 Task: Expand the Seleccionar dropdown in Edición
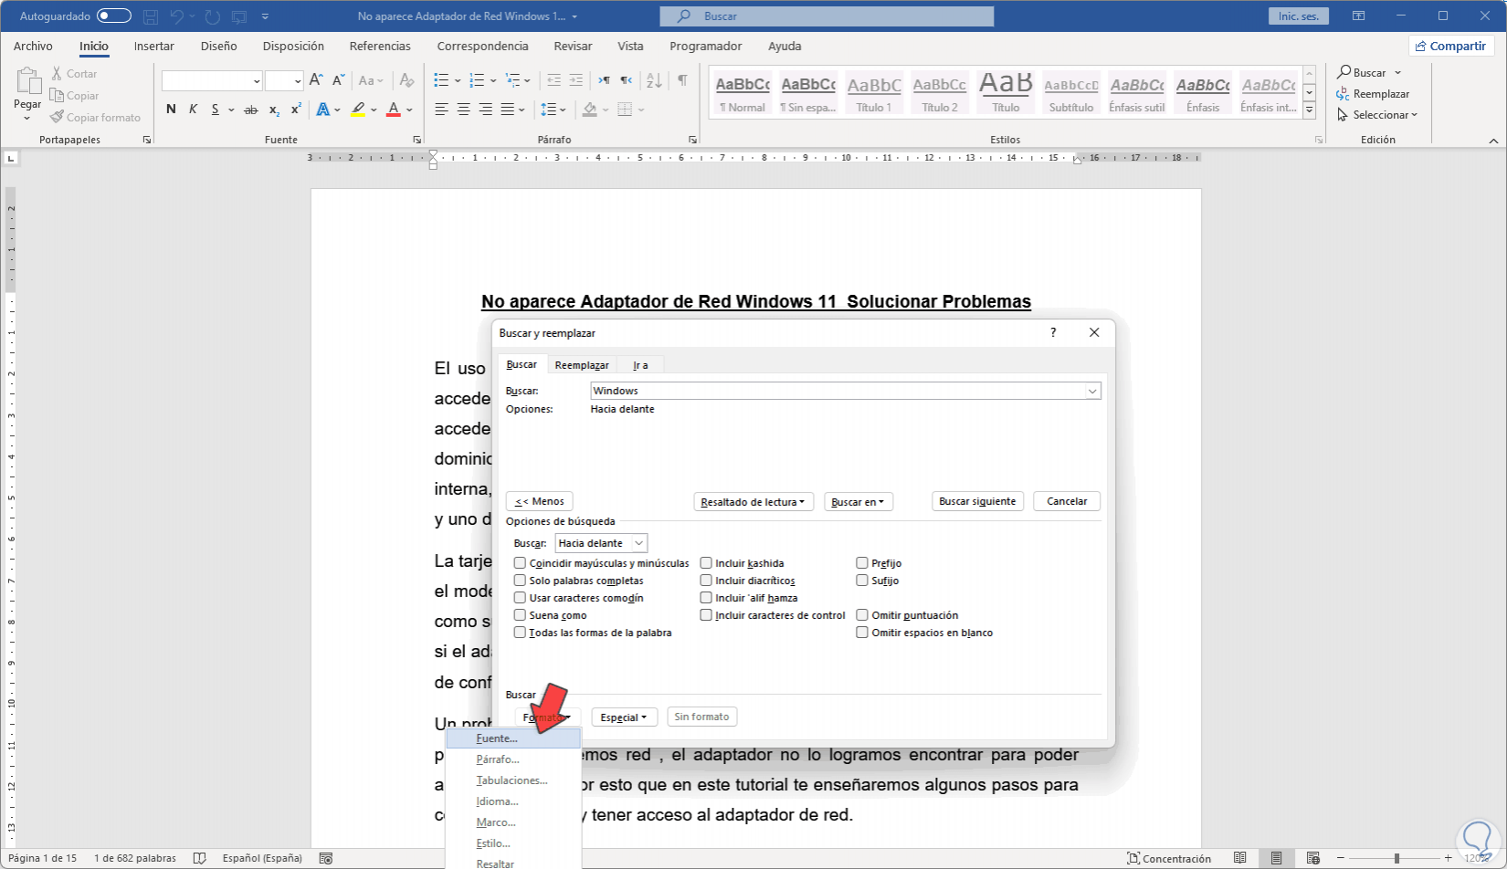(1378, 115)
